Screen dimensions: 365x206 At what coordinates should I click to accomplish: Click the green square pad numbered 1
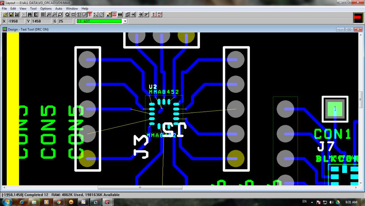coord(335,109)
